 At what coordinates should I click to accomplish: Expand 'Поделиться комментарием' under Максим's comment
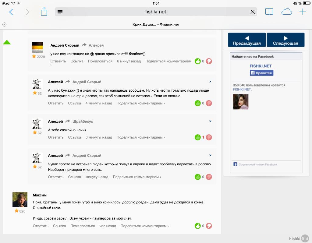(x=144, y=226)
